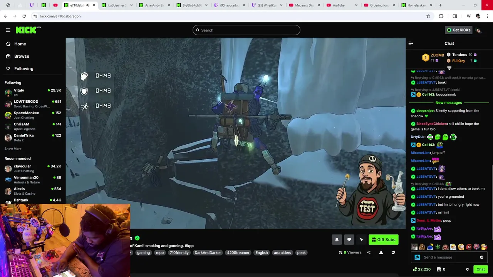Open Venomman20 recommended channel

tap(33, 180)
